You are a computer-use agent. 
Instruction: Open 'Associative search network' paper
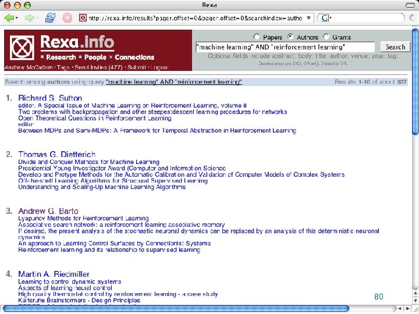point(121,225)
